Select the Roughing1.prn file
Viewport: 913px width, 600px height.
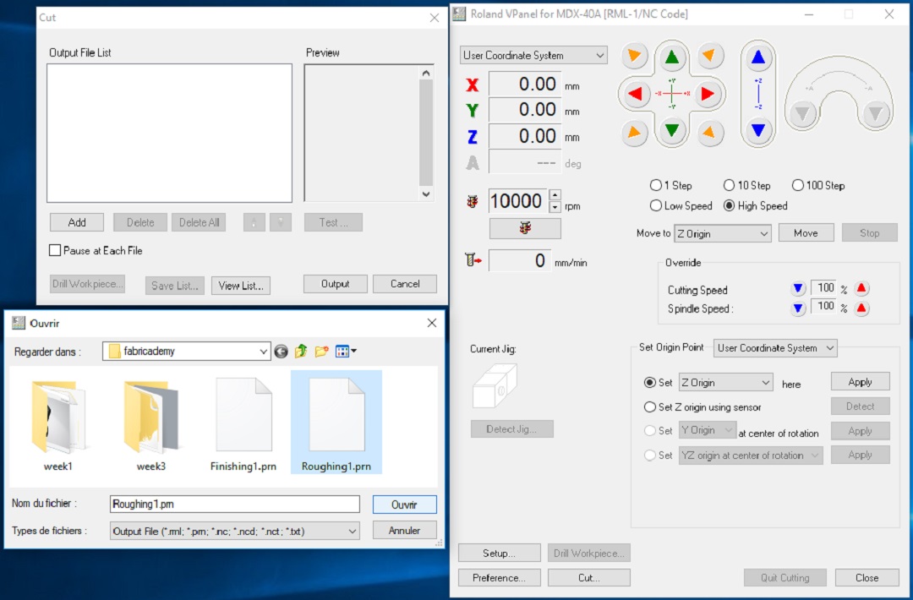[336, 423]
